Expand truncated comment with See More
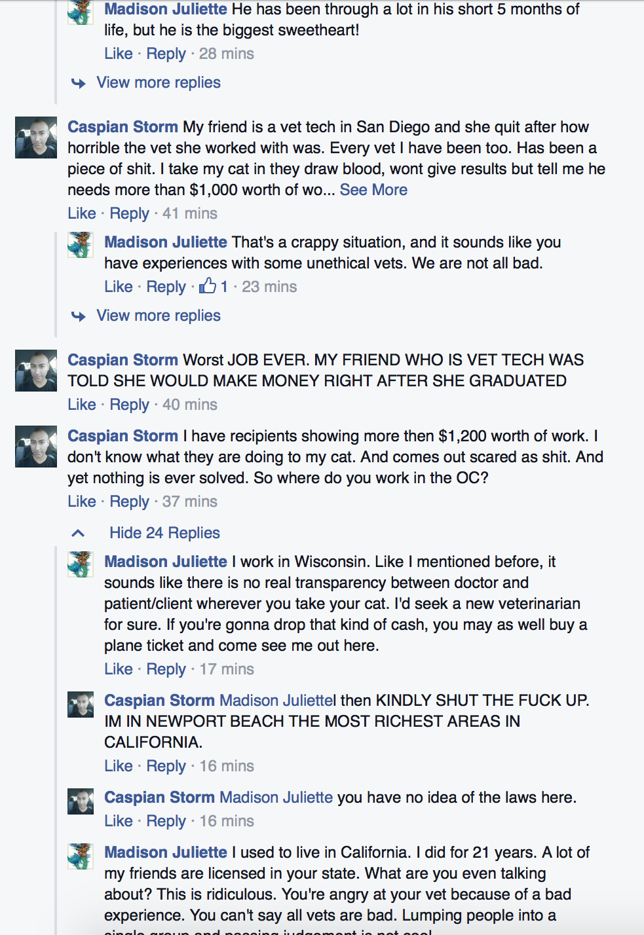 tap(373, 190)
